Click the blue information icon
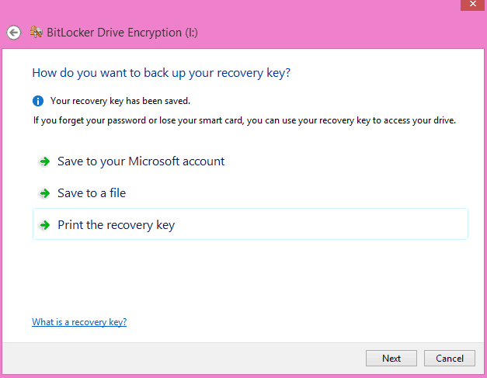Screen dimensions: 487x378 [x=38, y=101]
